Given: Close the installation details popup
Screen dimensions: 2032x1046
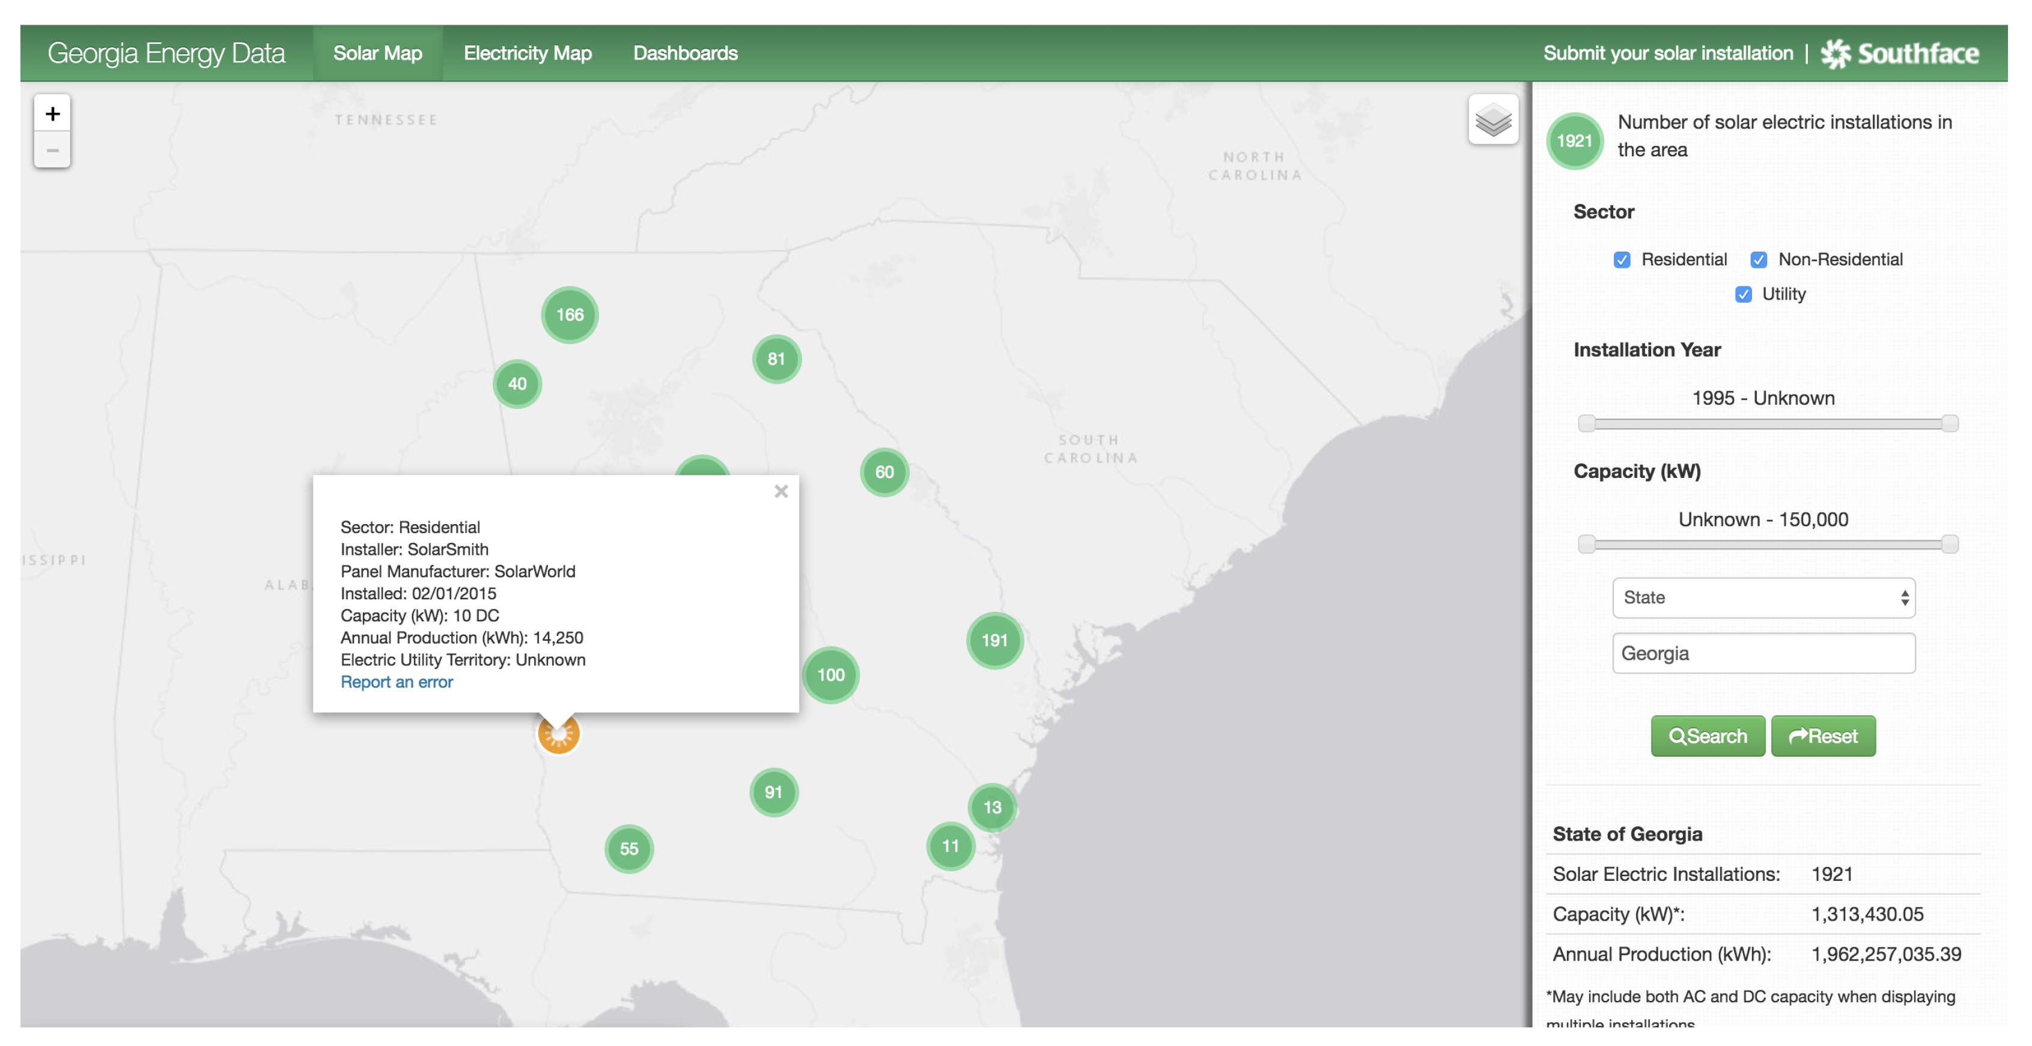Looking at the screenshot, I should point(781,491).
